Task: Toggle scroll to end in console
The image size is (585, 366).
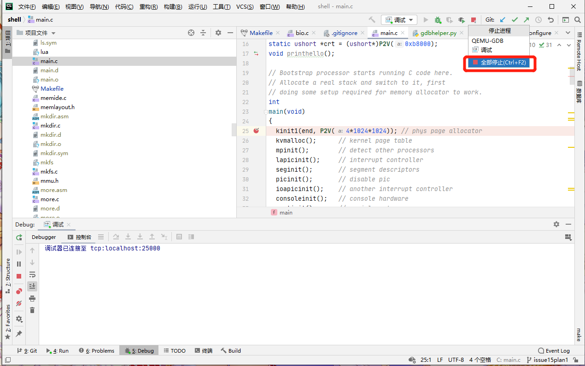Action: pos(32,286)
